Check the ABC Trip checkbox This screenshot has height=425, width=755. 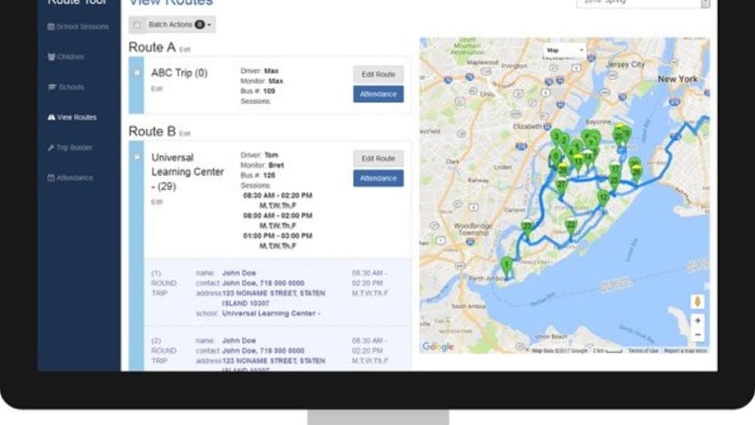pyautogui.click(x=137, y=73)
